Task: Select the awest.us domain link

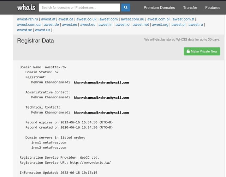Action: click(42, 30)
